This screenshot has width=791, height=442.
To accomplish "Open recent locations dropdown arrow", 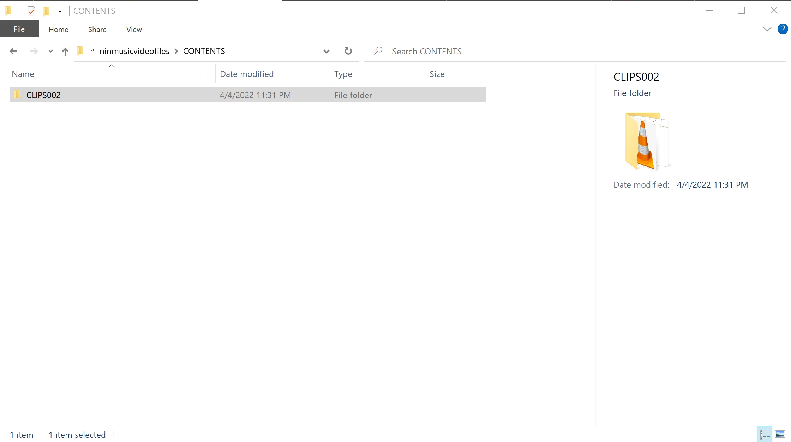I will [x=50, y=51].
